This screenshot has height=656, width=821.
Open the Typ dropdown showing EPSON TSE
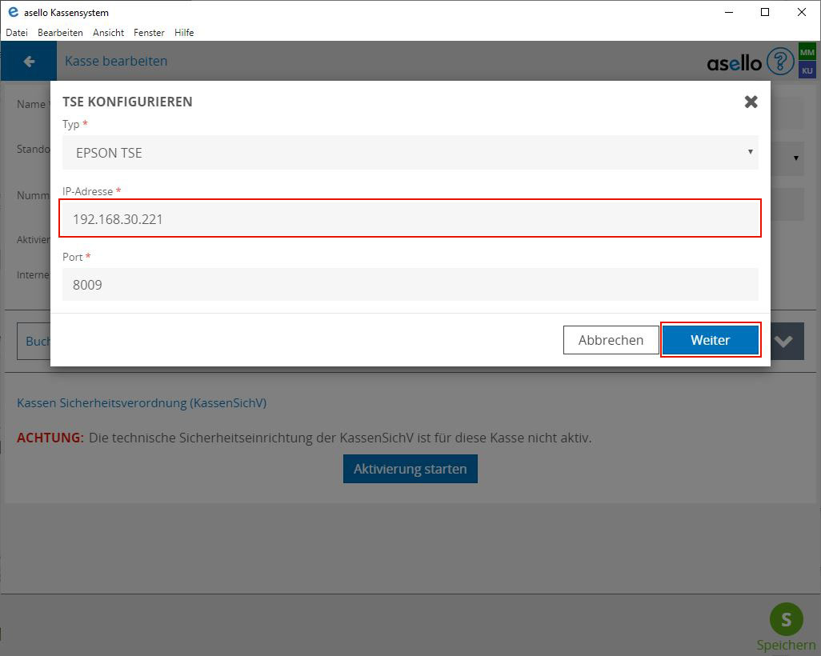[410, 152]
